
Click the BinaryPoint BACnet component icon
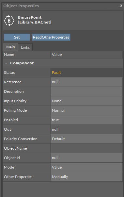pos(9,21)
